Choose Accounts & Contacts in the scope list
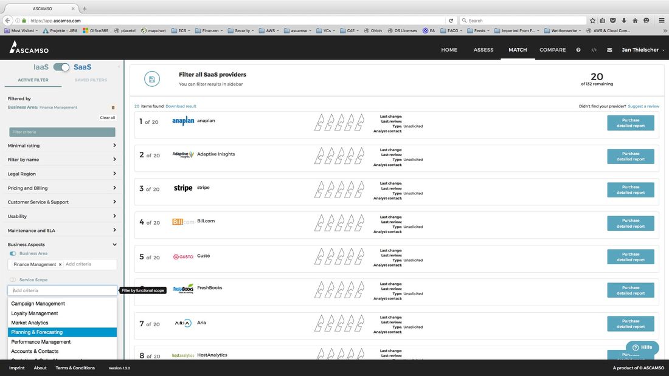The image size is (669, 376). coord(62,351)
